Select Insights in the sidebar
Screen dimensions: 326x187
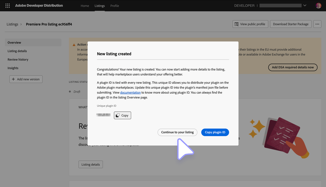tap(13, 68)
